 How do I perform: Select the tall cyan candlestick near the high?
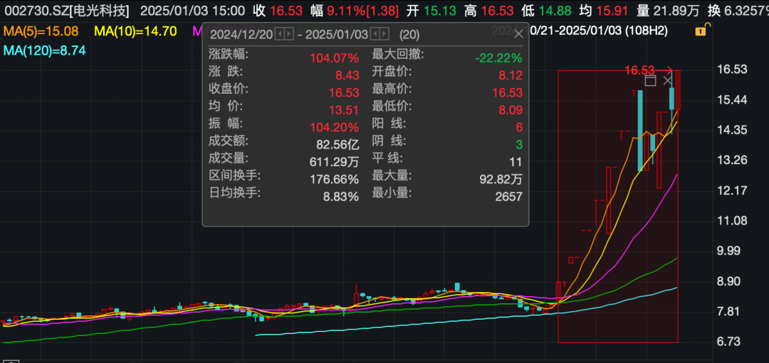pos(640,130)
